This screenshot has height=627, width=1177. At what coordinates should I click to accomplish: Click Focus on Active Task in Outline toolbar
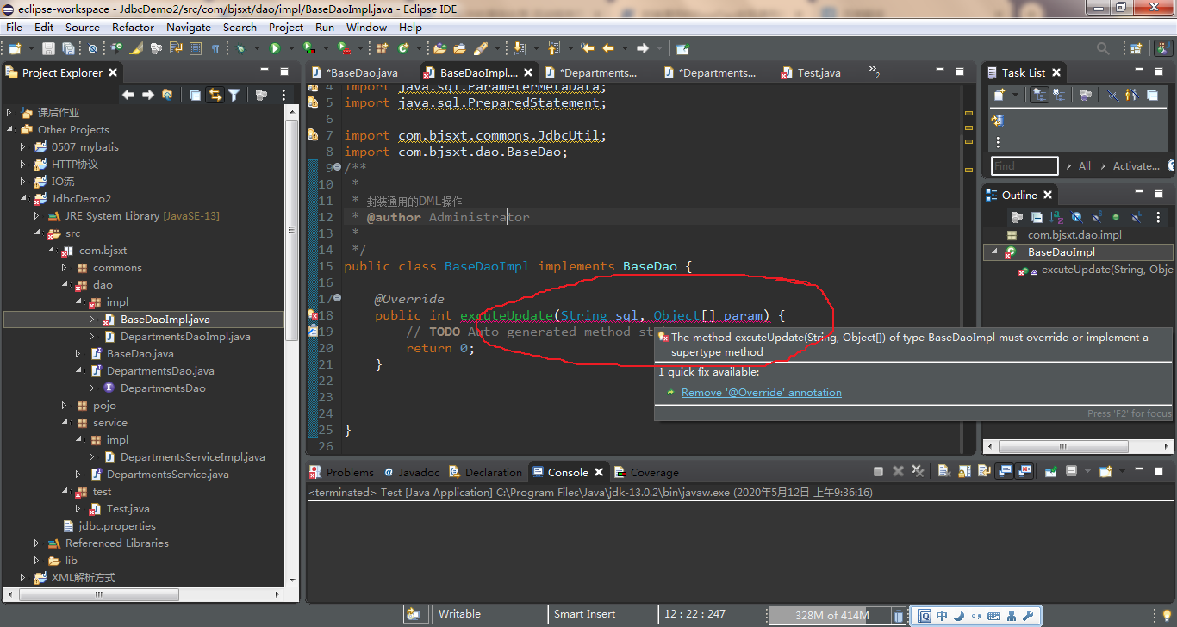tap(1018, 217)
